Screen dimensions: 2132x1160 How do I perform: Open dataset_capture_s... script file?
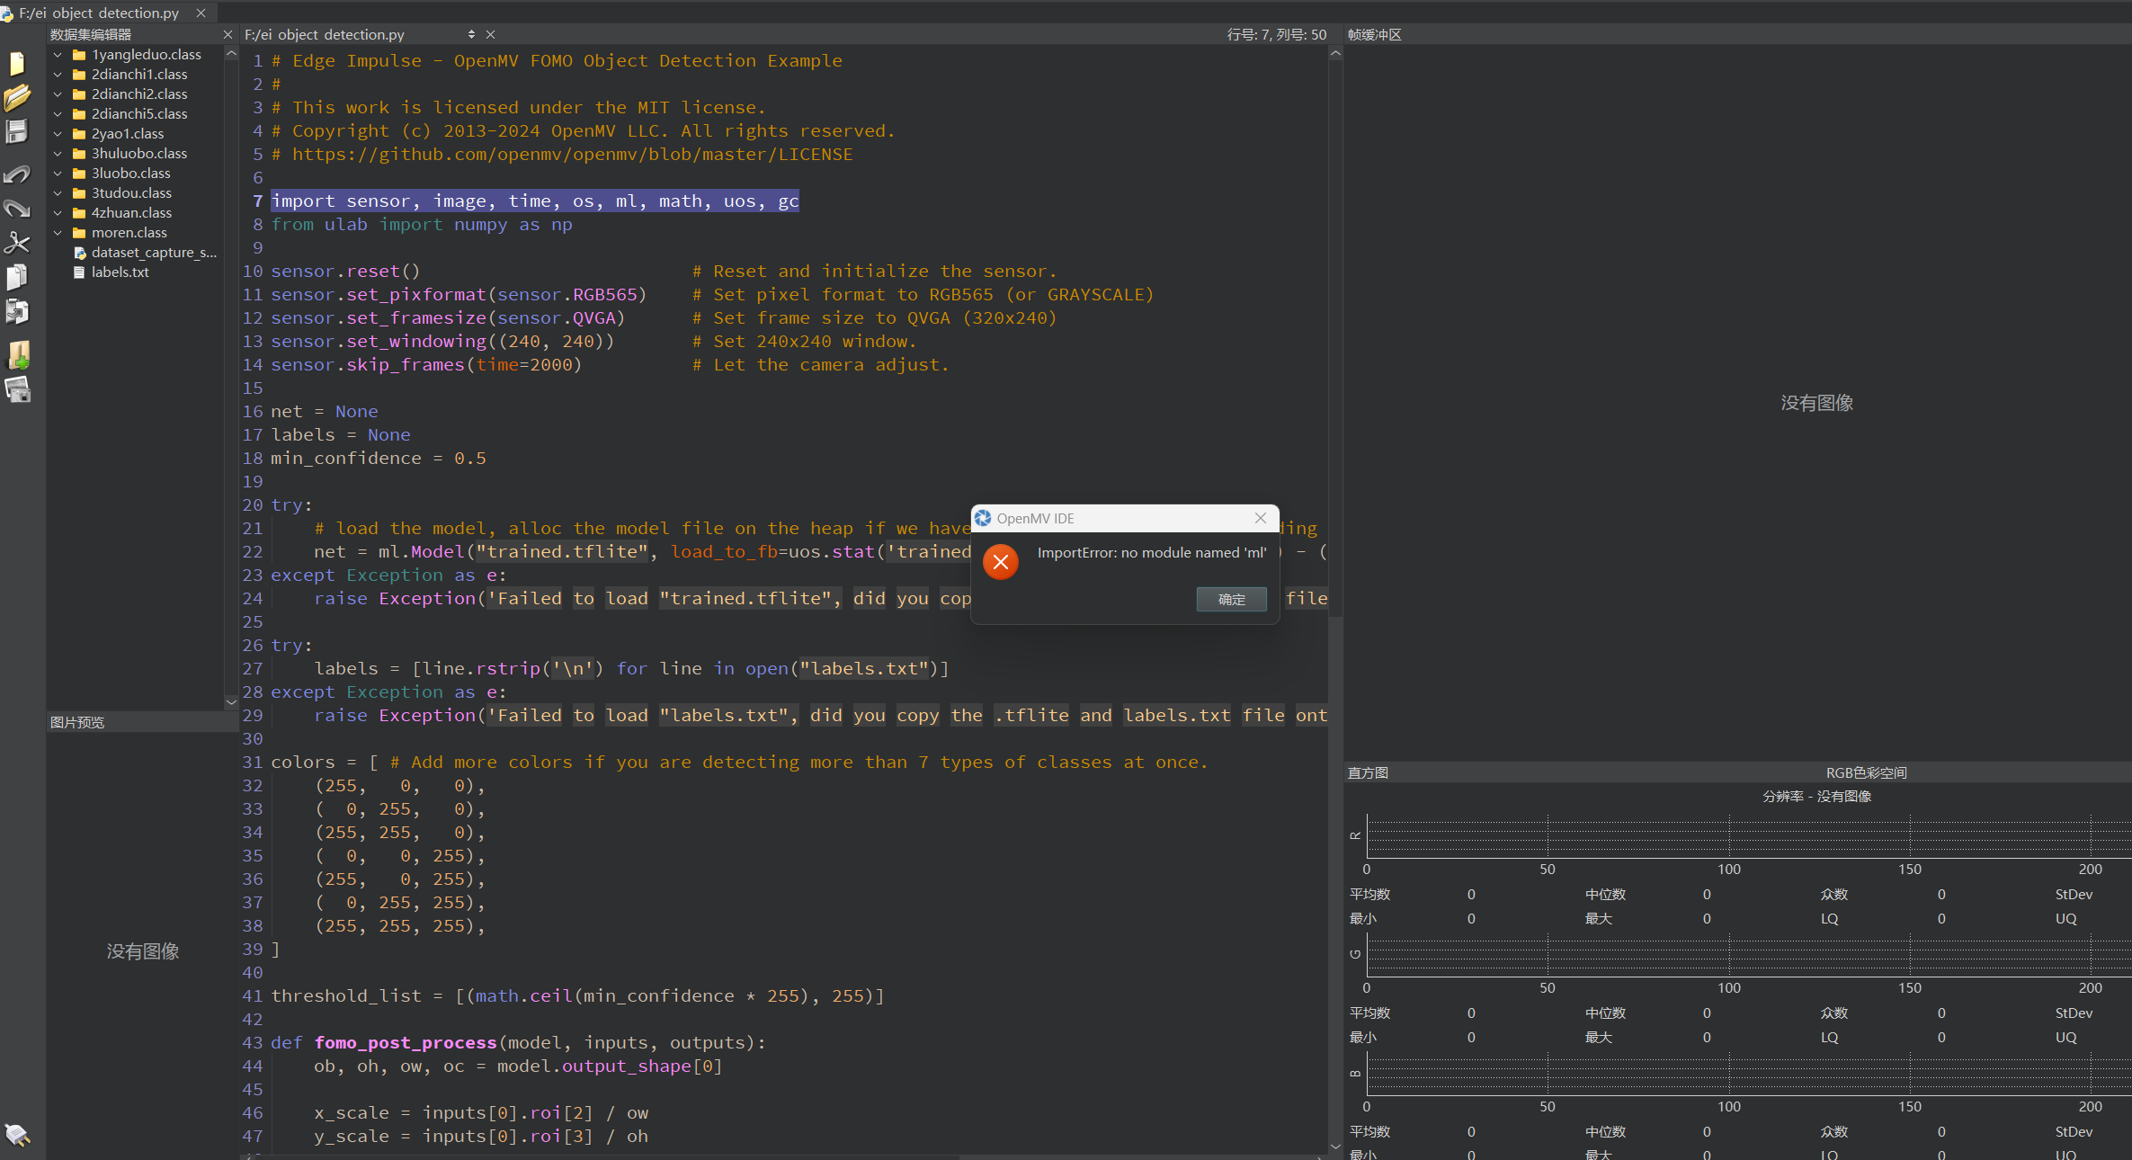tap(146, 253)
